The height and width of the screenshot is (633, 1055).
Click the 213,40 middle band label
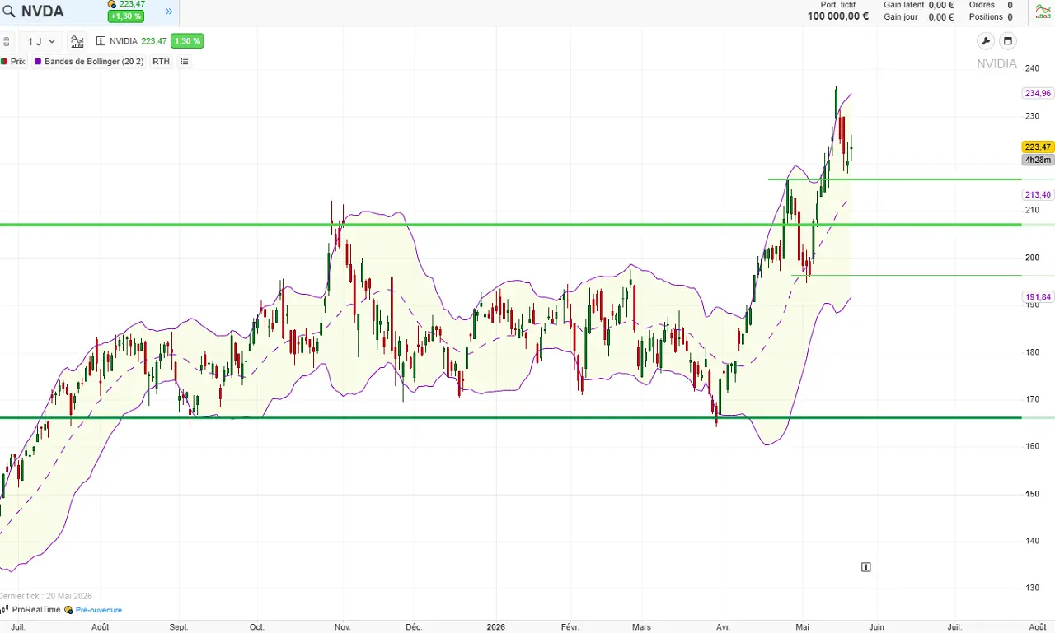pos(1037,195)
